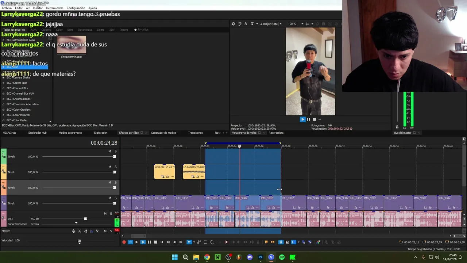467x263 pixels.
Task: Select the BCC+Channel Blur YUV plug-in
Action: (20, 94)
